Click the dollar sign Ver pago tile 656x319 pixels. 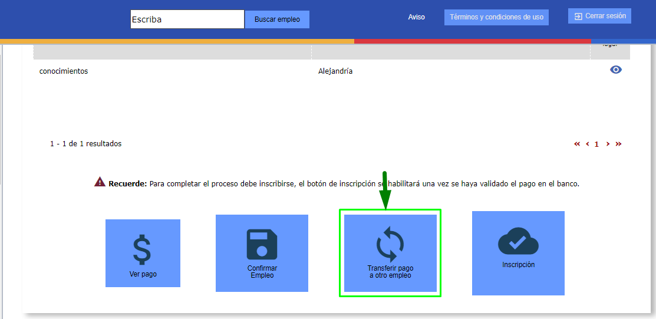143,253
